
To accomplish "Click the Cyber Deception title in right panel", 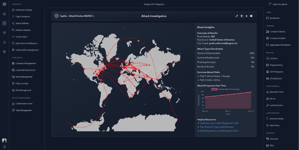I will pos(278,4).
